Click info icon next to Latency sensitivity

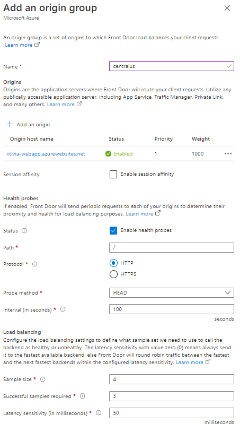coord(99,413)
